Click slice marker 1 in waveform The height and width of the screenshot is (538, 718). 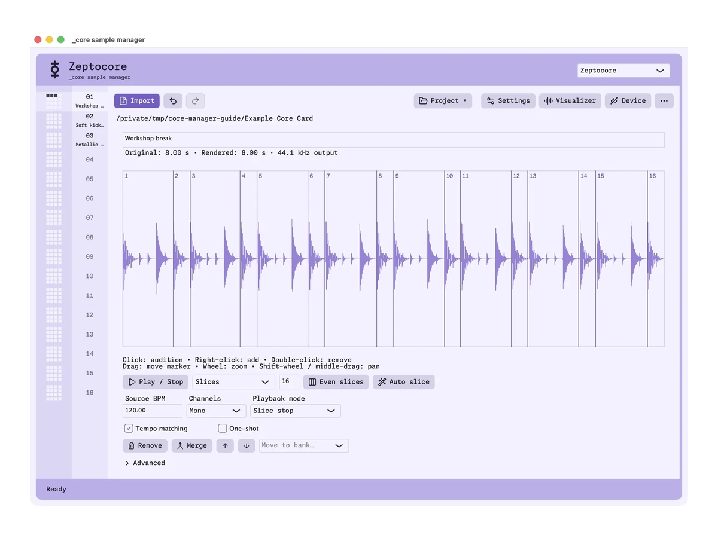coord(126,176)
